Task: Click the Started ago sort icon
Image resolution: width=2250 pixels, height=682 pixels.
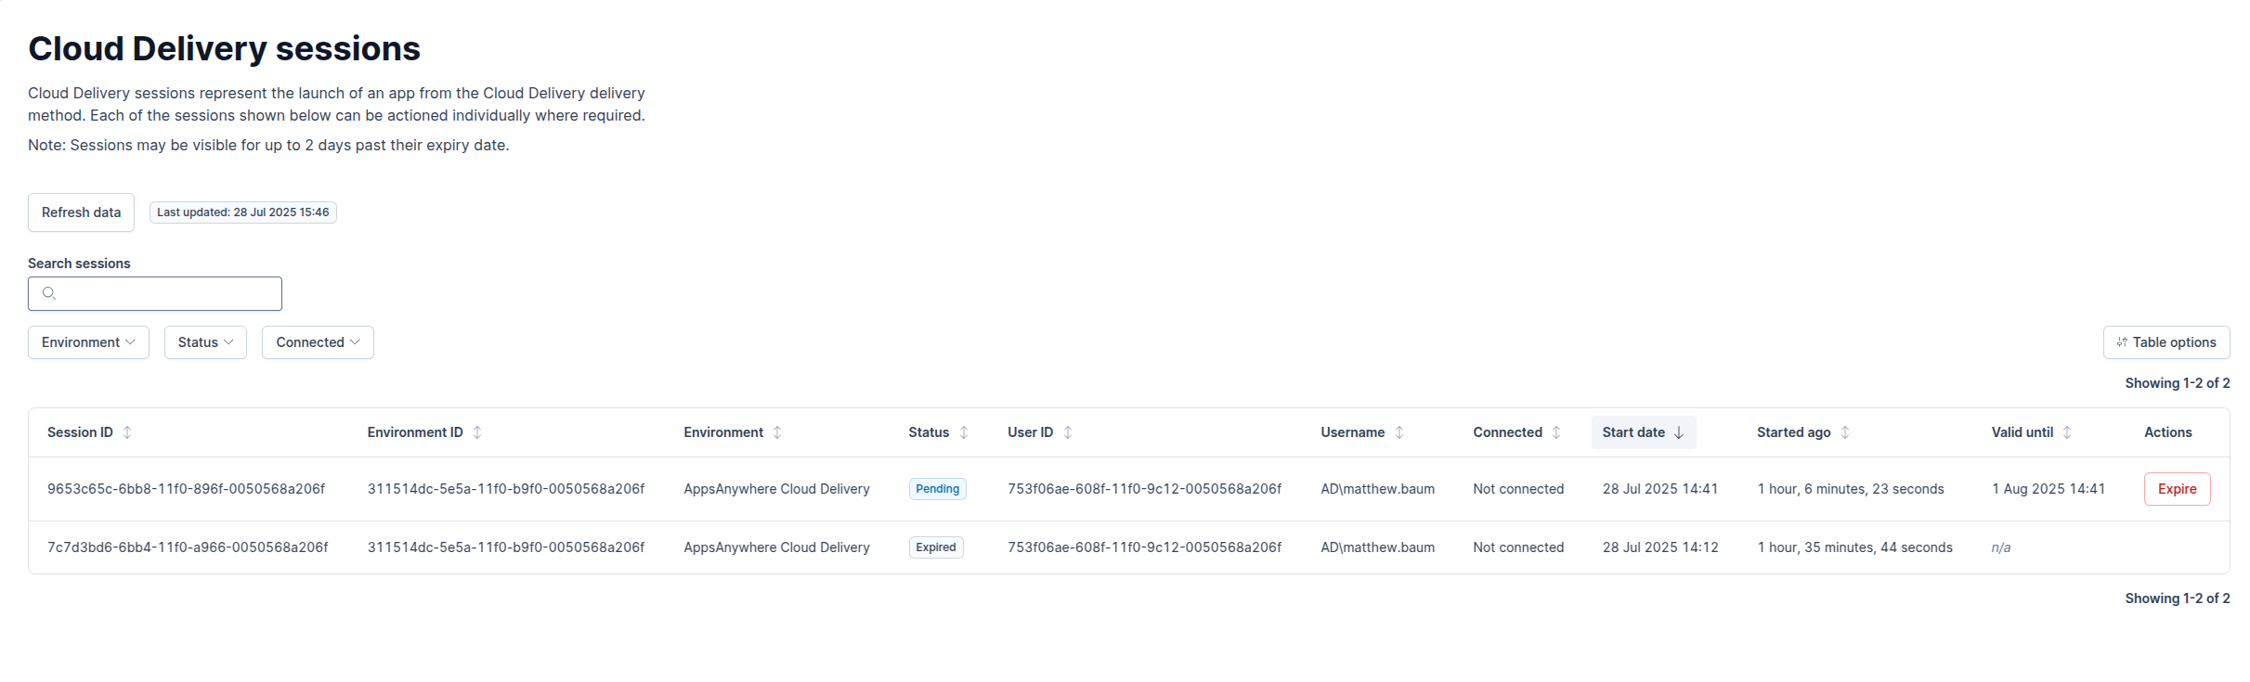Action: point(1845,432)
